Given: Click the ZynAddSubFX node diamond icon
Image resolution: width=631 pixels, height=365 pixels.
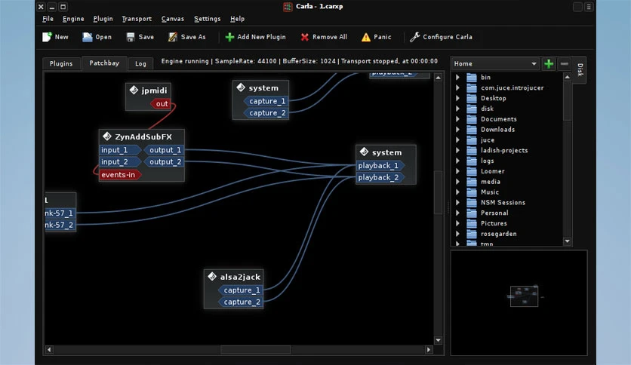Looking at the screenshot, I should coord(107,136).
